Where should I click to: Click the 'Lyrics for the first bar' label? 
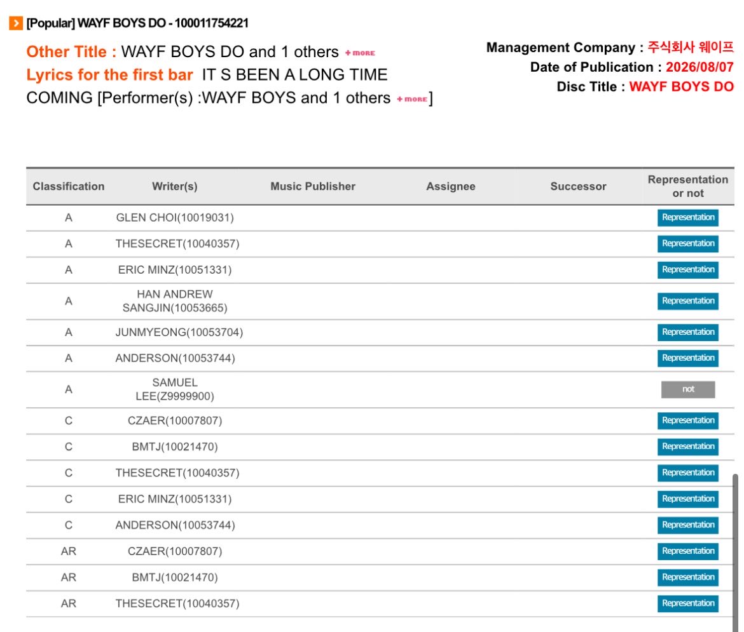pyautogui.click(x=109, y=74)
